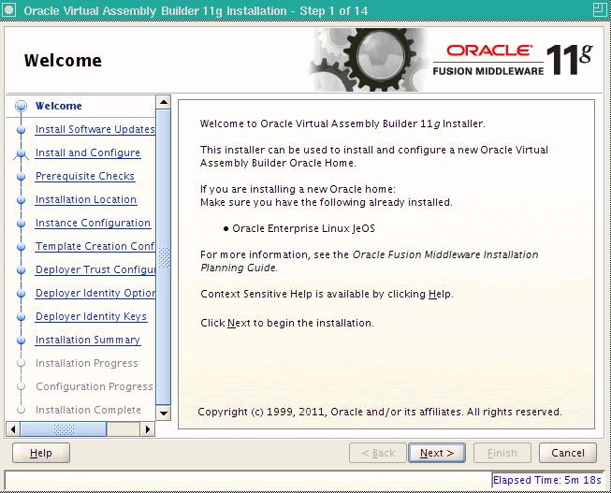Click the horizontal scrollbar thumb of step list
This screenshot has width=611, height=493.
click(63, 429)
